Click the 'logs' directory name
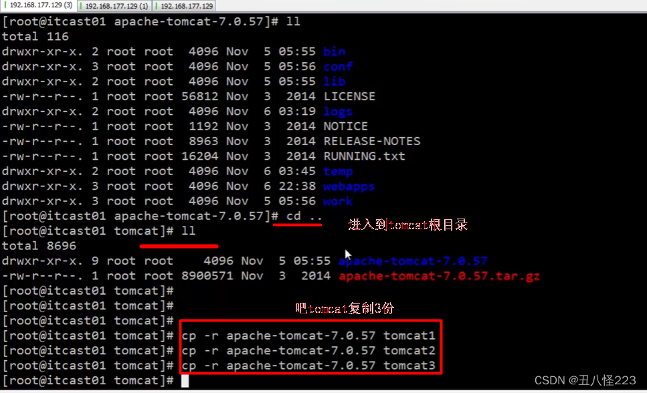 338,112
